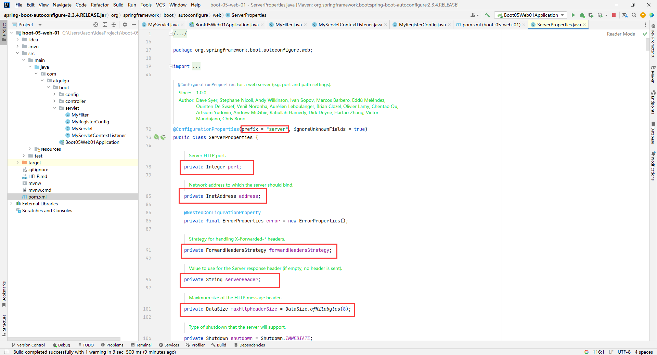Expand External Libraries node

[11, 204]
